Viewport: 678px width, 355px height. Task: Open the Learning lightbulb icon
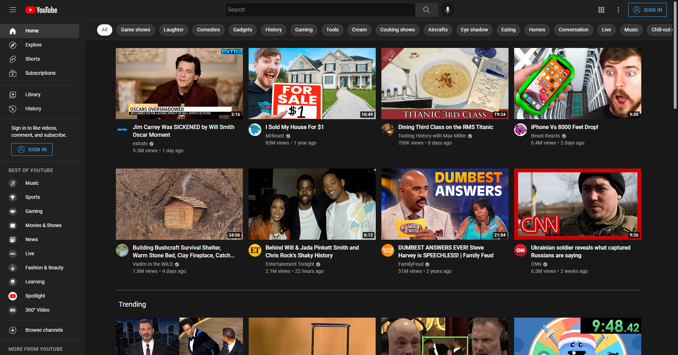point(13,282)
